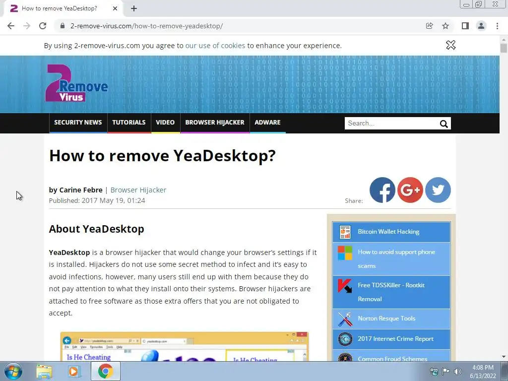Submit search with magnifier icon

point(444,124)
